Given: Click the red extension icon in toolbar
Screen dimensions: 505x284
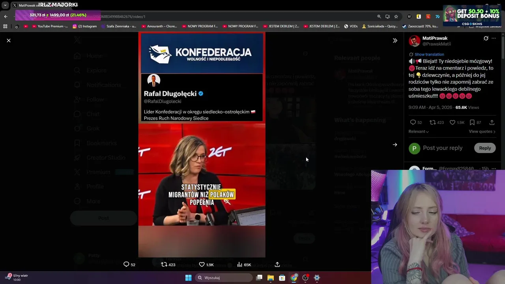Looking at the screenshot, I should 428,17.
